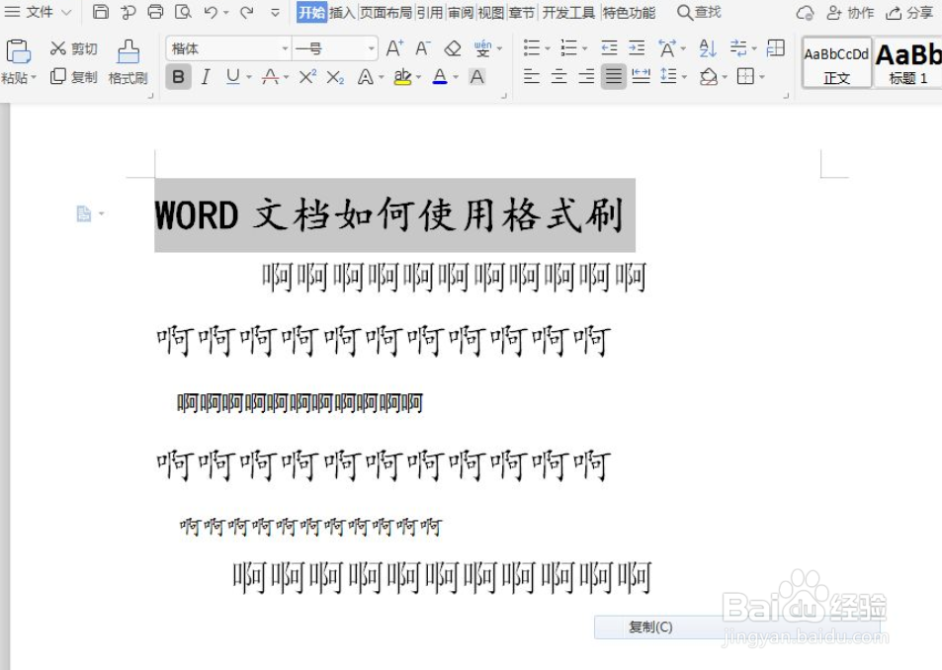Toggle bold on the selected heading
942x670 pixels.
[x=178, y=76]
